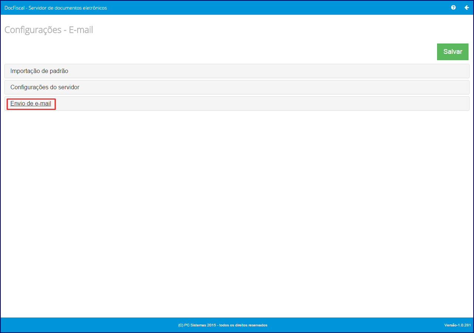Click the PC Sistemas 2015 copyright text
This screenshot has width=474, height=333.
[223, 325]
